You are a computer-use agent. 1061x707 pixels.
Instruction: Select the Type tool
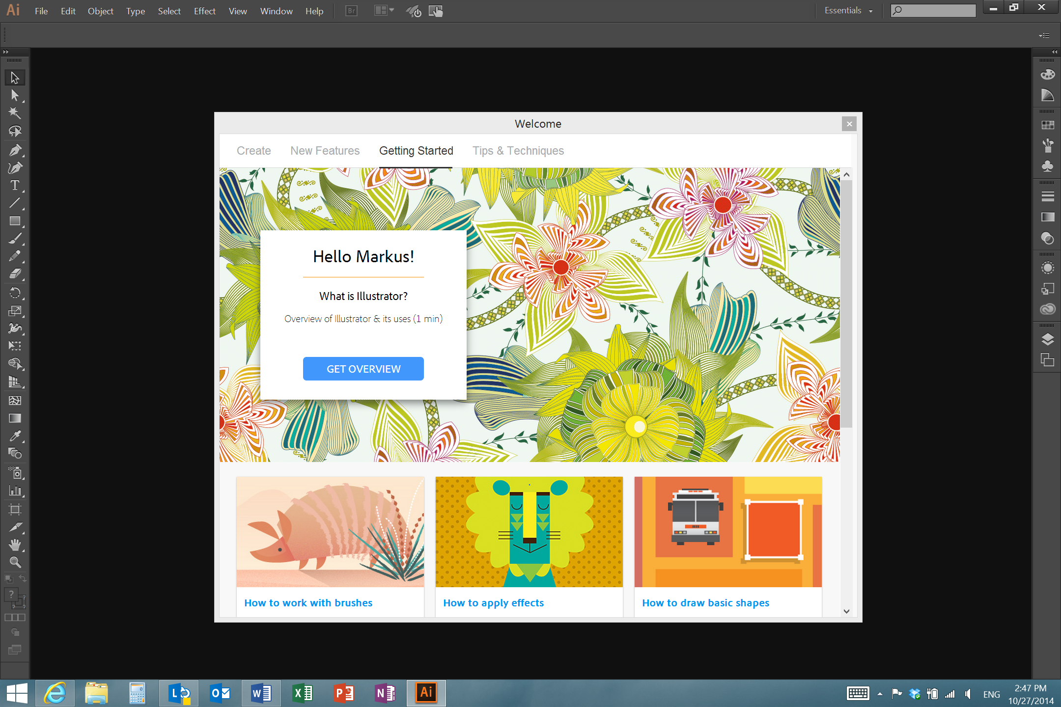pyautogui.click(x=15, y=186)
